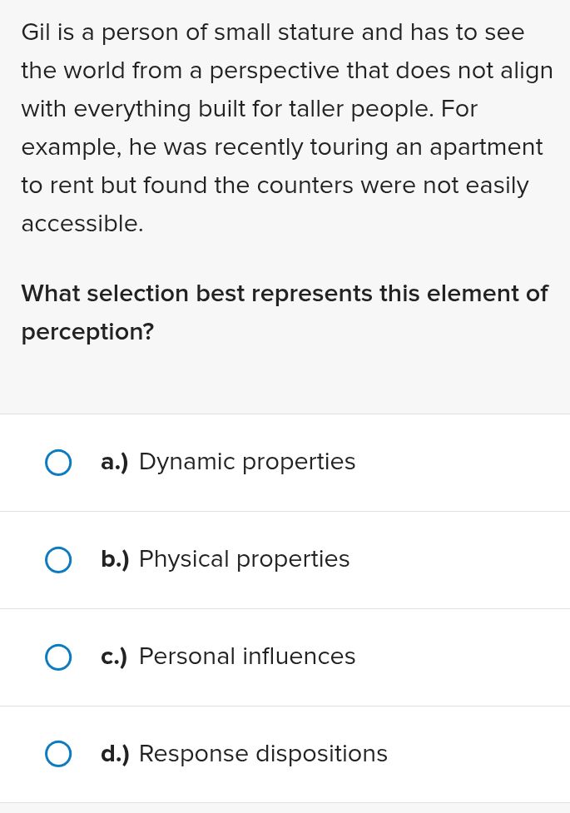Click the "Response dispositions" answer text
Viewport: 570px width, 813px height.
coord(263,754)
